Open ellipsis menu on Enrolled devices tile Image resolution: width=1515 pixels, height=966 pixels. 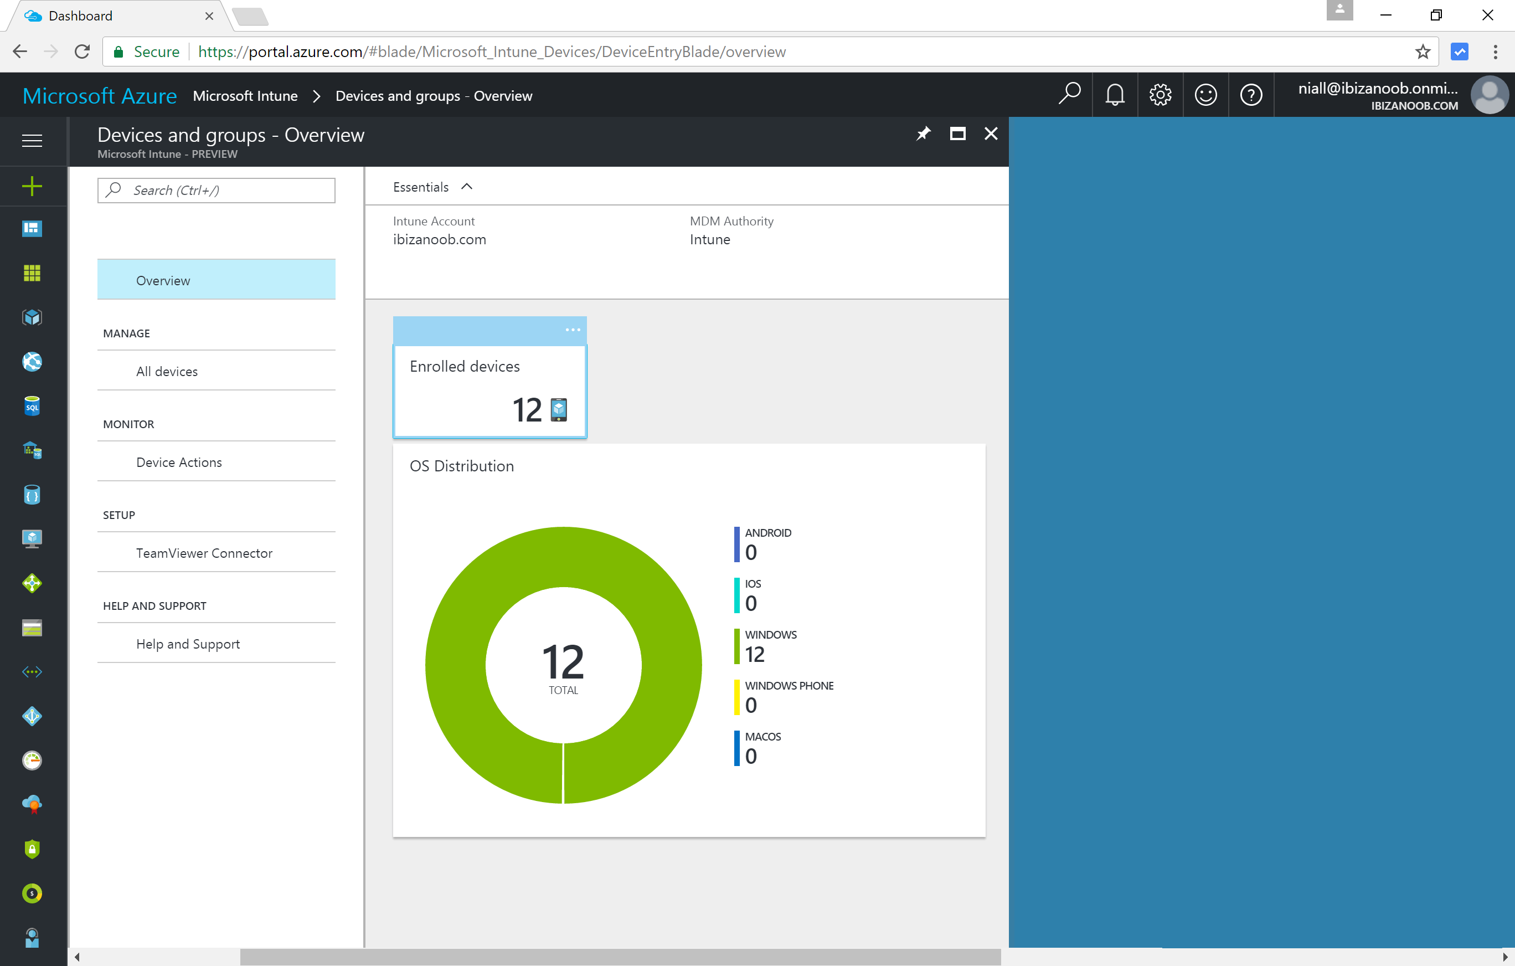point(573,330)
